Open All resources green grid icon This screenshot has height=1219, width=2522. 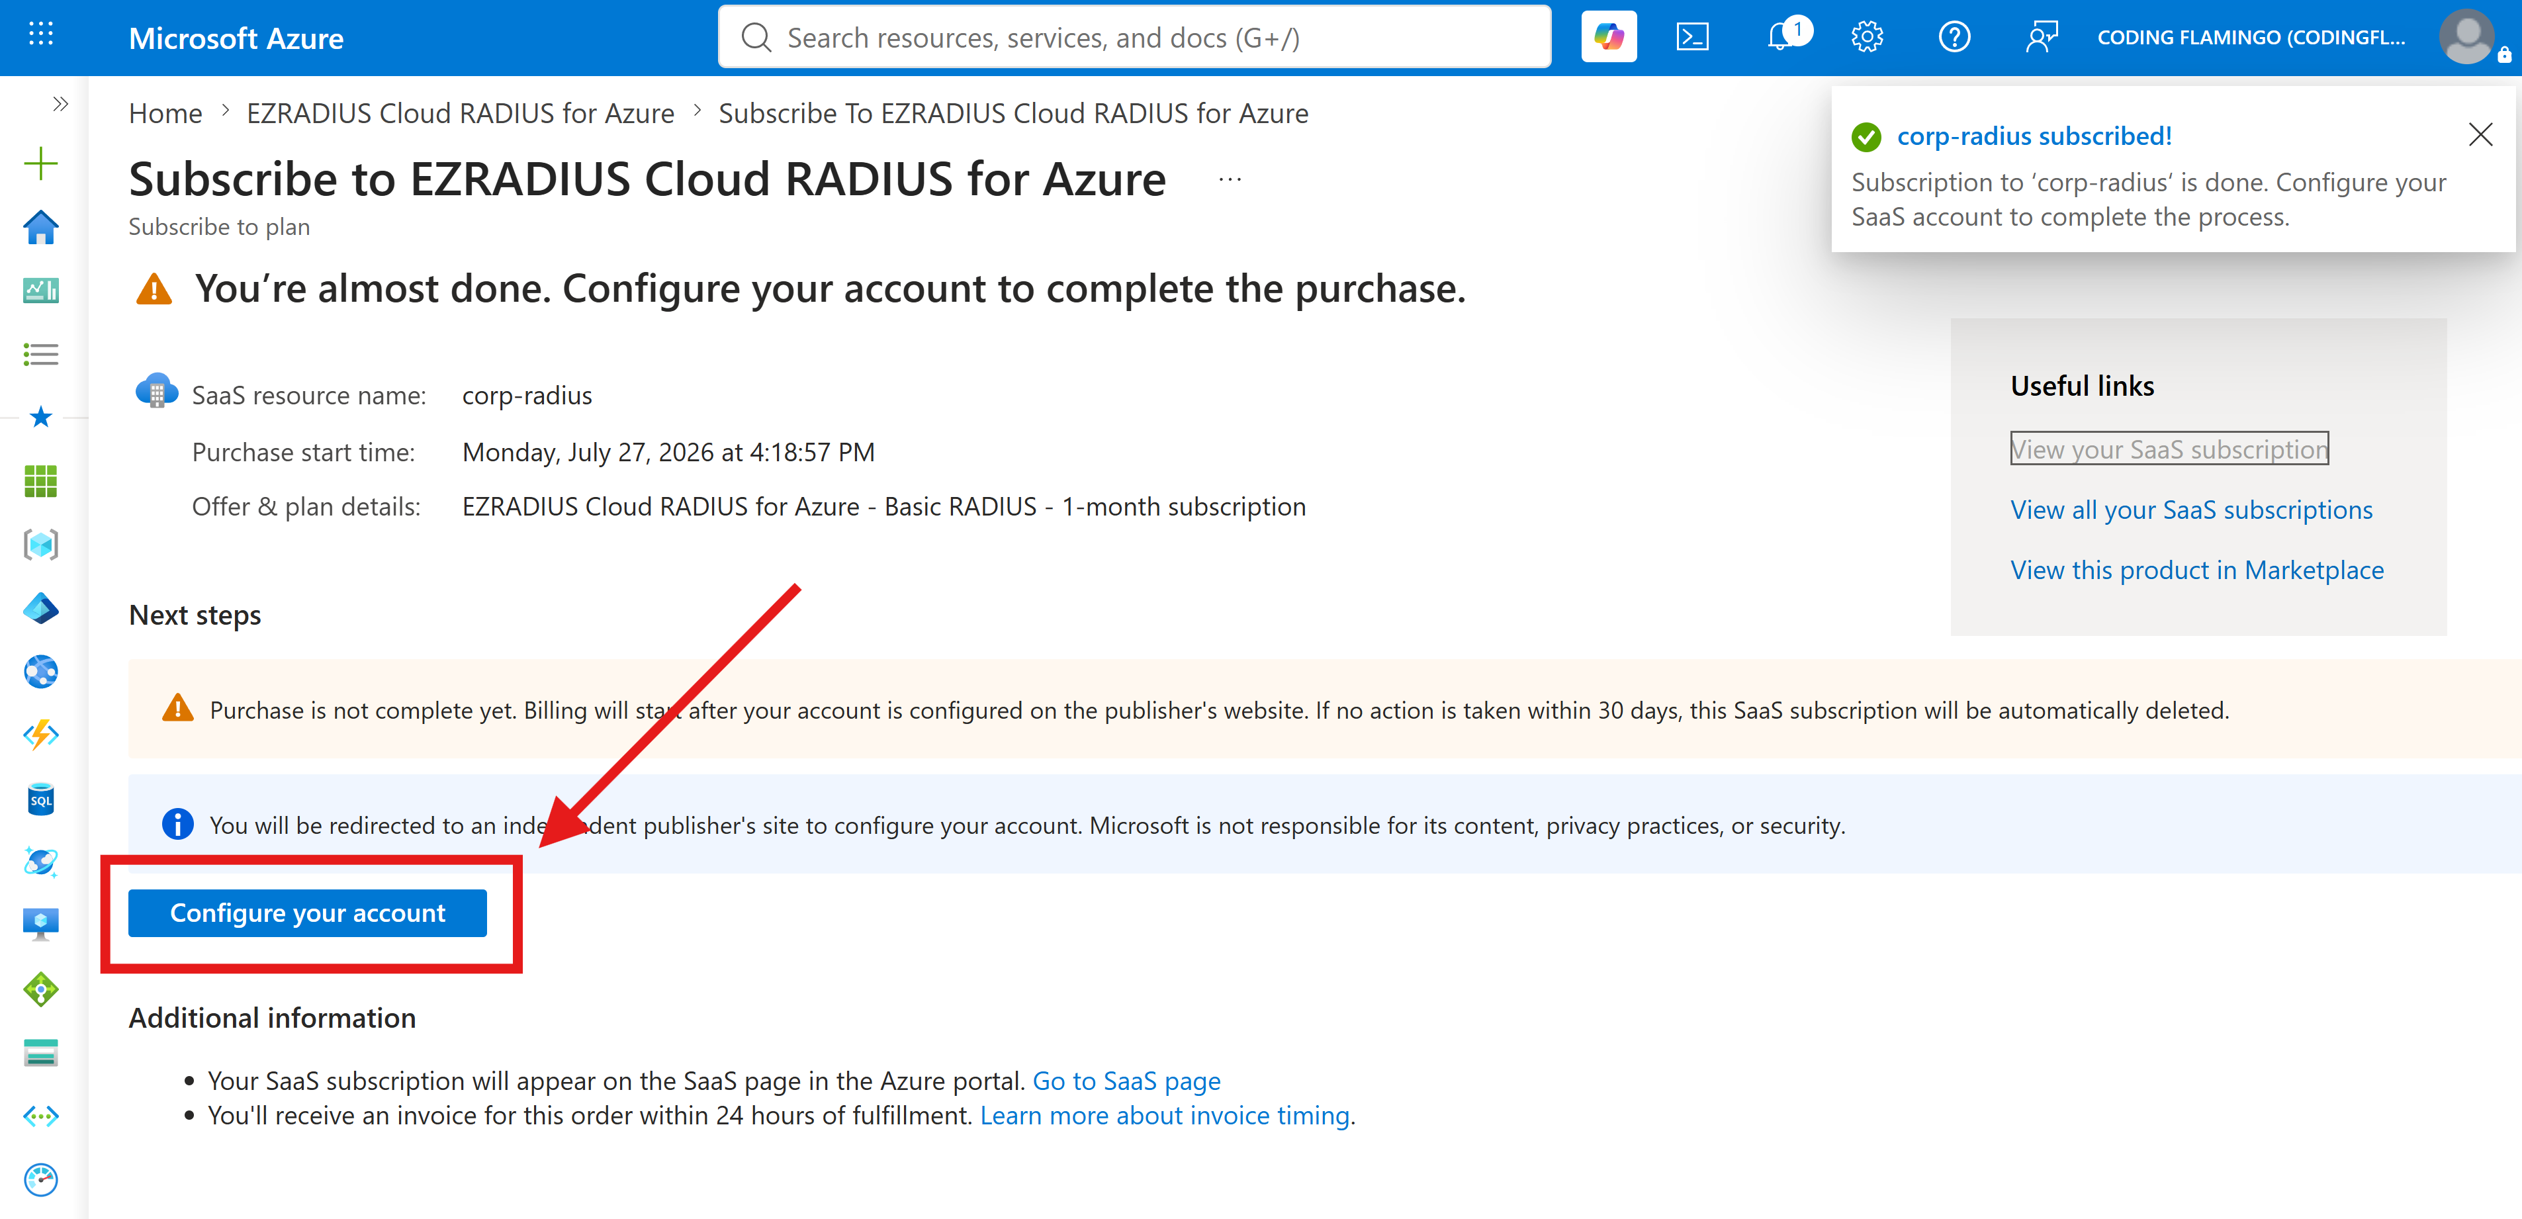click(x=41, y=480)
